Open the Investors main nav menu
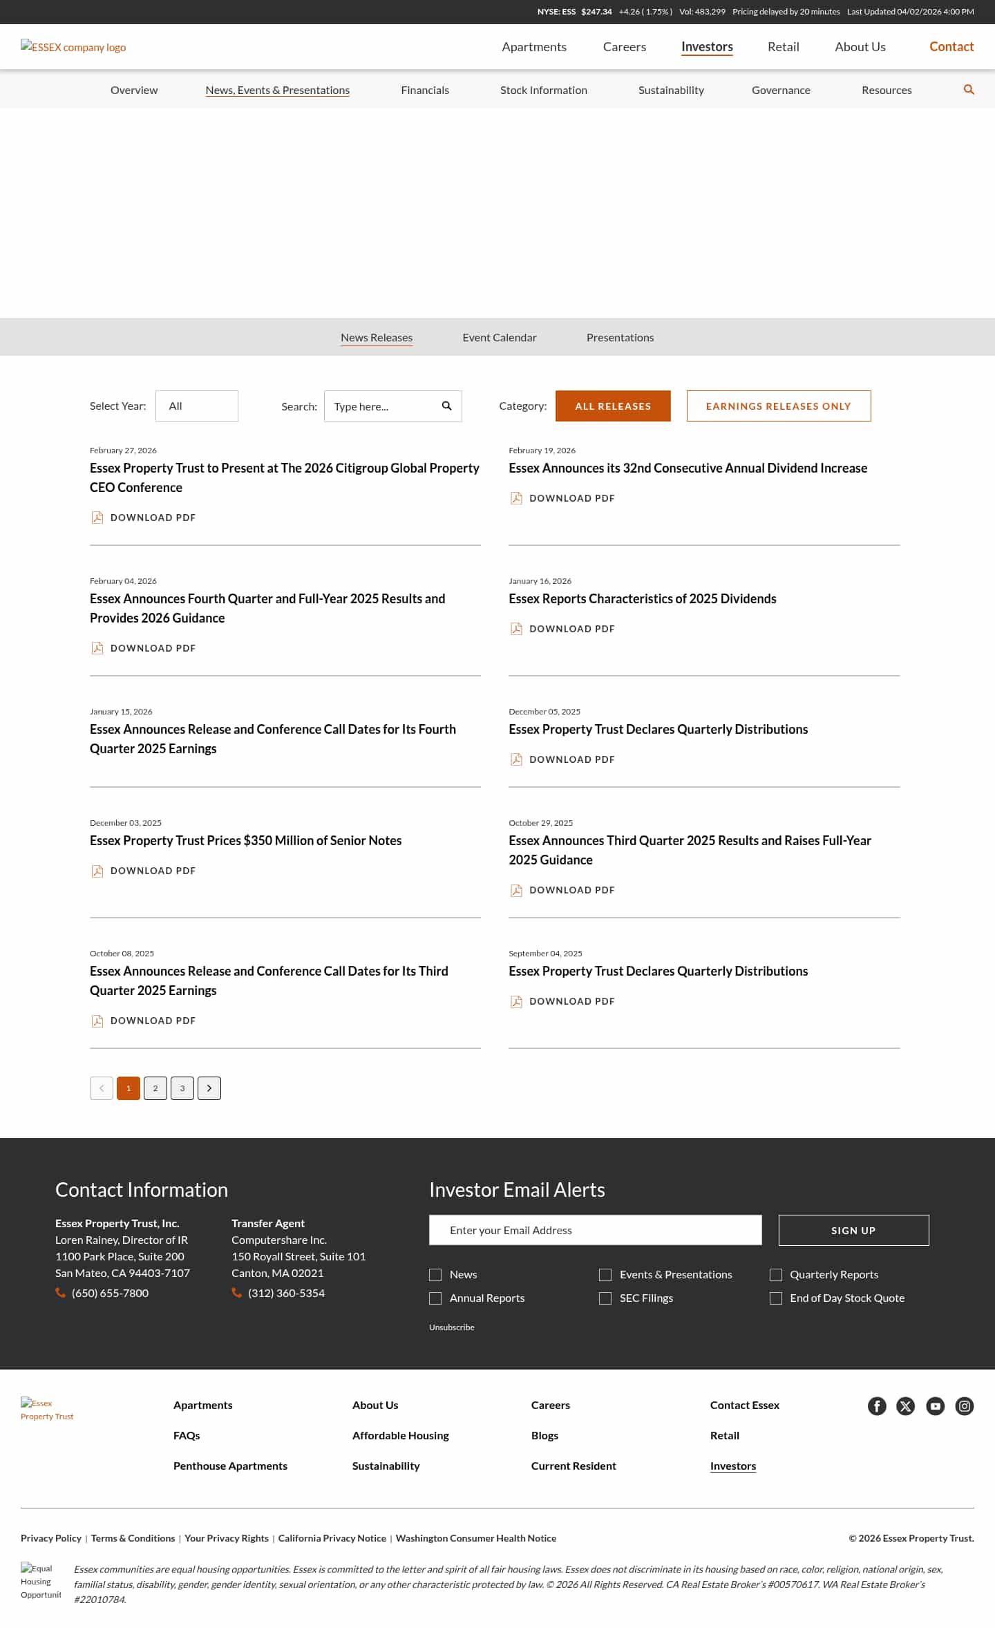 (707, 46)
